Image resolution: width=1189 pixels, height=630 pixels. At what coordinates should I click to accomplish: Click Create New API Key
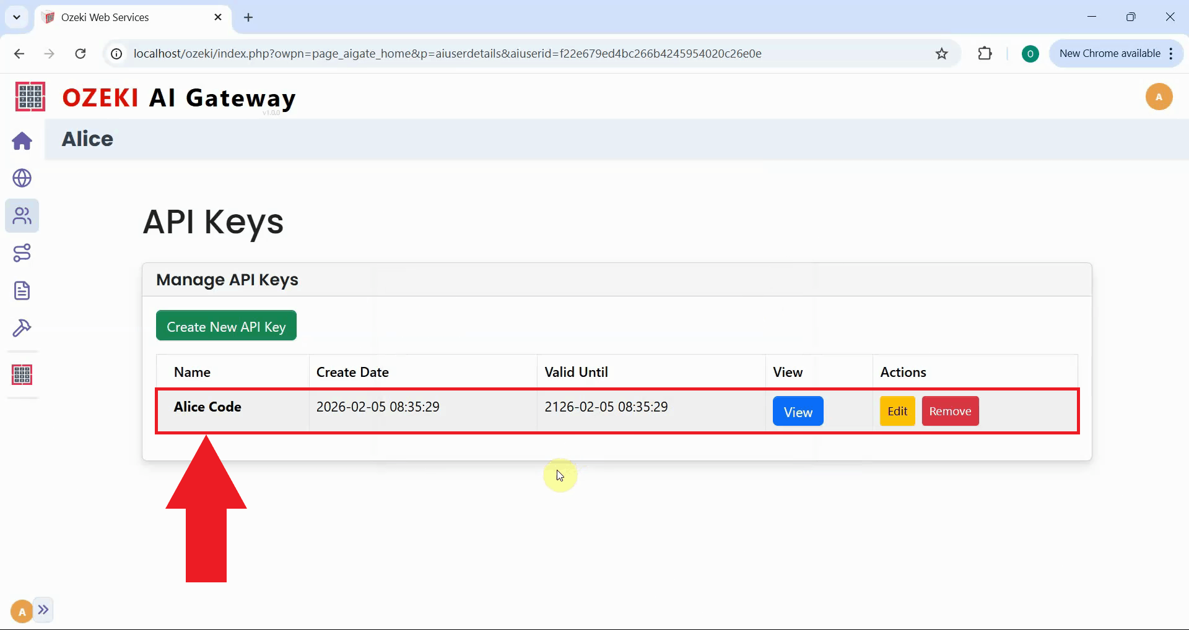pos(226,326)
